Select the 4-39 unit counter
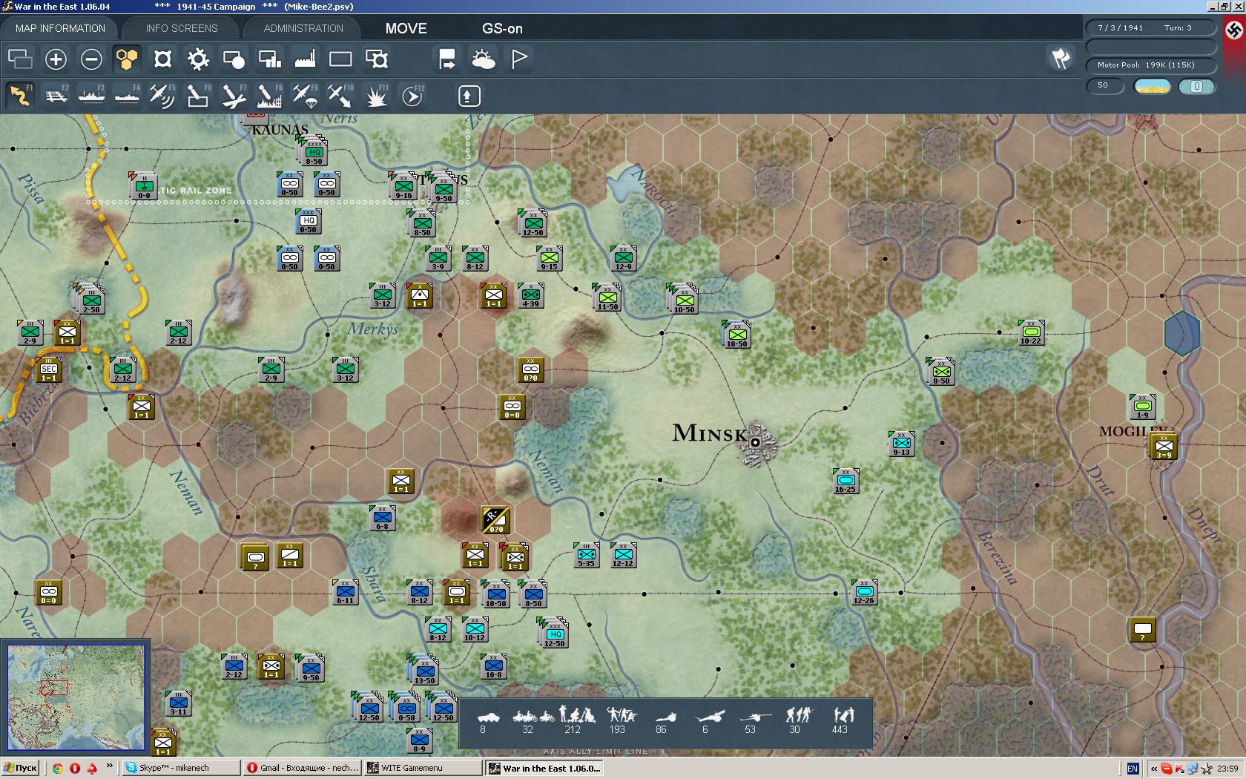 pos(530,295)
